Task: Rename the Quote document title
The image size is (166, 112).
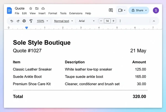Action: pos(20,8)
